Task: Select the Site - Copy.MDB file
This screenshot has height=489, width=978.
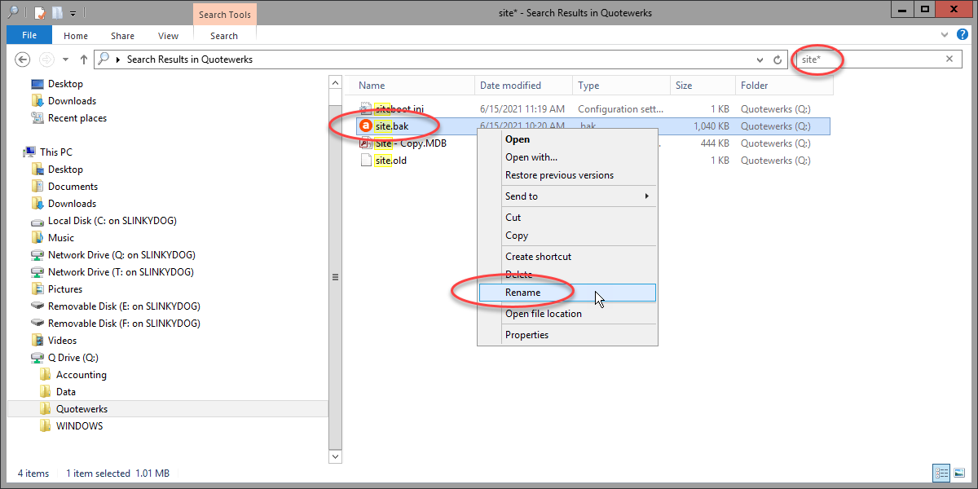Action: (411, 143)
